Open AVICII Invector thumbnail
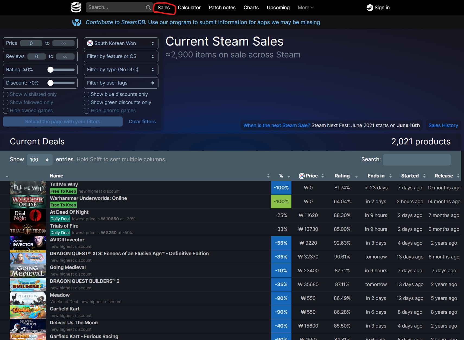The width and height of the screenshot is (464, 340). 28,243
